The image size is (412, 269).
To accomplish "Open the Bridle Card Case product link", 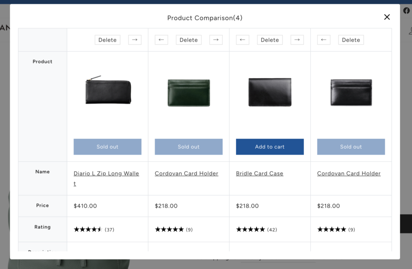I will click(x=260, y=174).
